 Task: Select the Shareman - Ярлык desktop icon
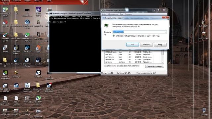tap(27, 62)
